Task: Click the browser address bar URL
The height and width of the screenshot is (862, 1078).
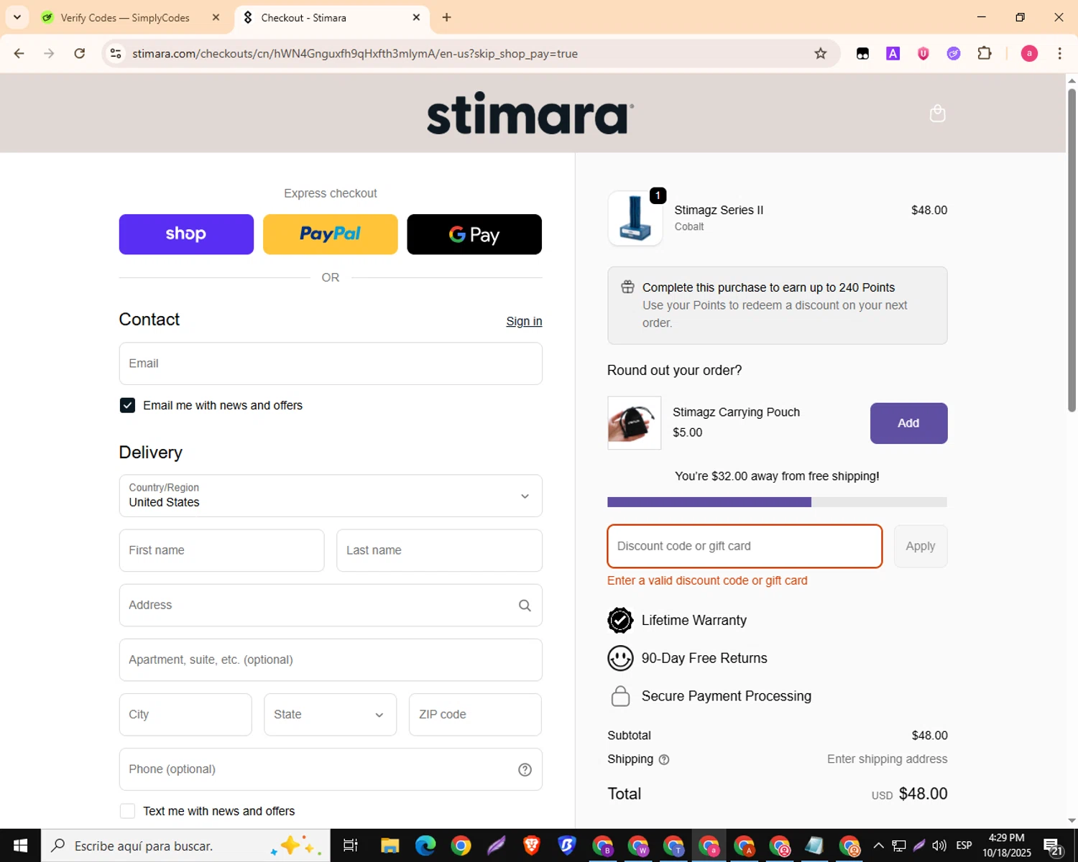Action: [355, 54]
